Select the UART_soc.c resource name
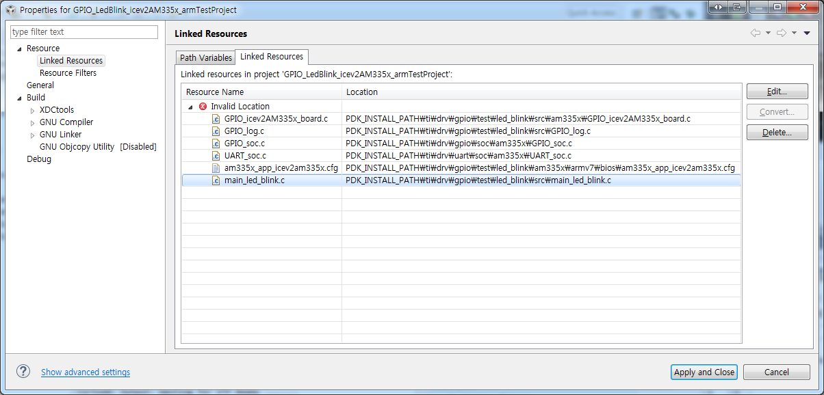 245,156
